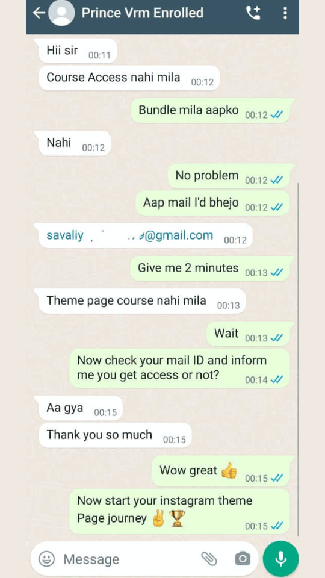Open the gmail.com email address link
The height and width of the screenshot is (578, 325).
(130, 235)
